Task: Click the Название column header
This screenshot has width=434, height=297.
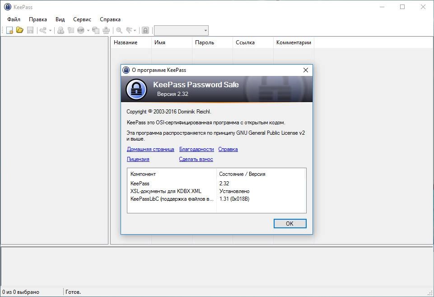Action: click(x=131, y=42)
